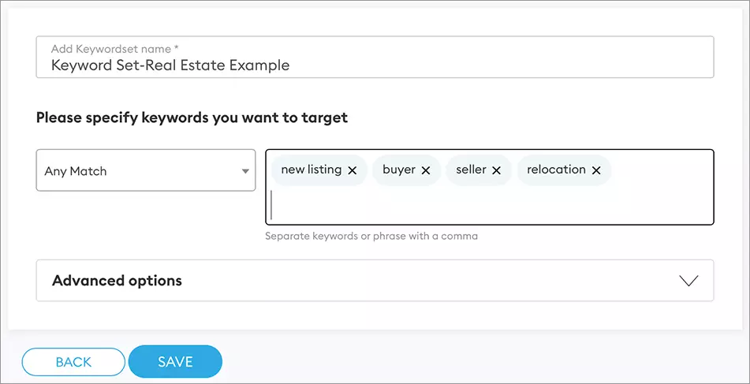
Task: Delete the "buyer" keyword with its X
Action: pyautogui.click(x=426, y=170)
